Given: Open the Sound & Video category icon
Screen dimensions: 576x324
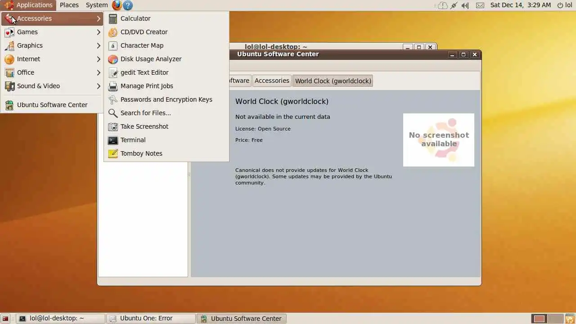Looking at the screenshot, I should (x=9, y=86).
